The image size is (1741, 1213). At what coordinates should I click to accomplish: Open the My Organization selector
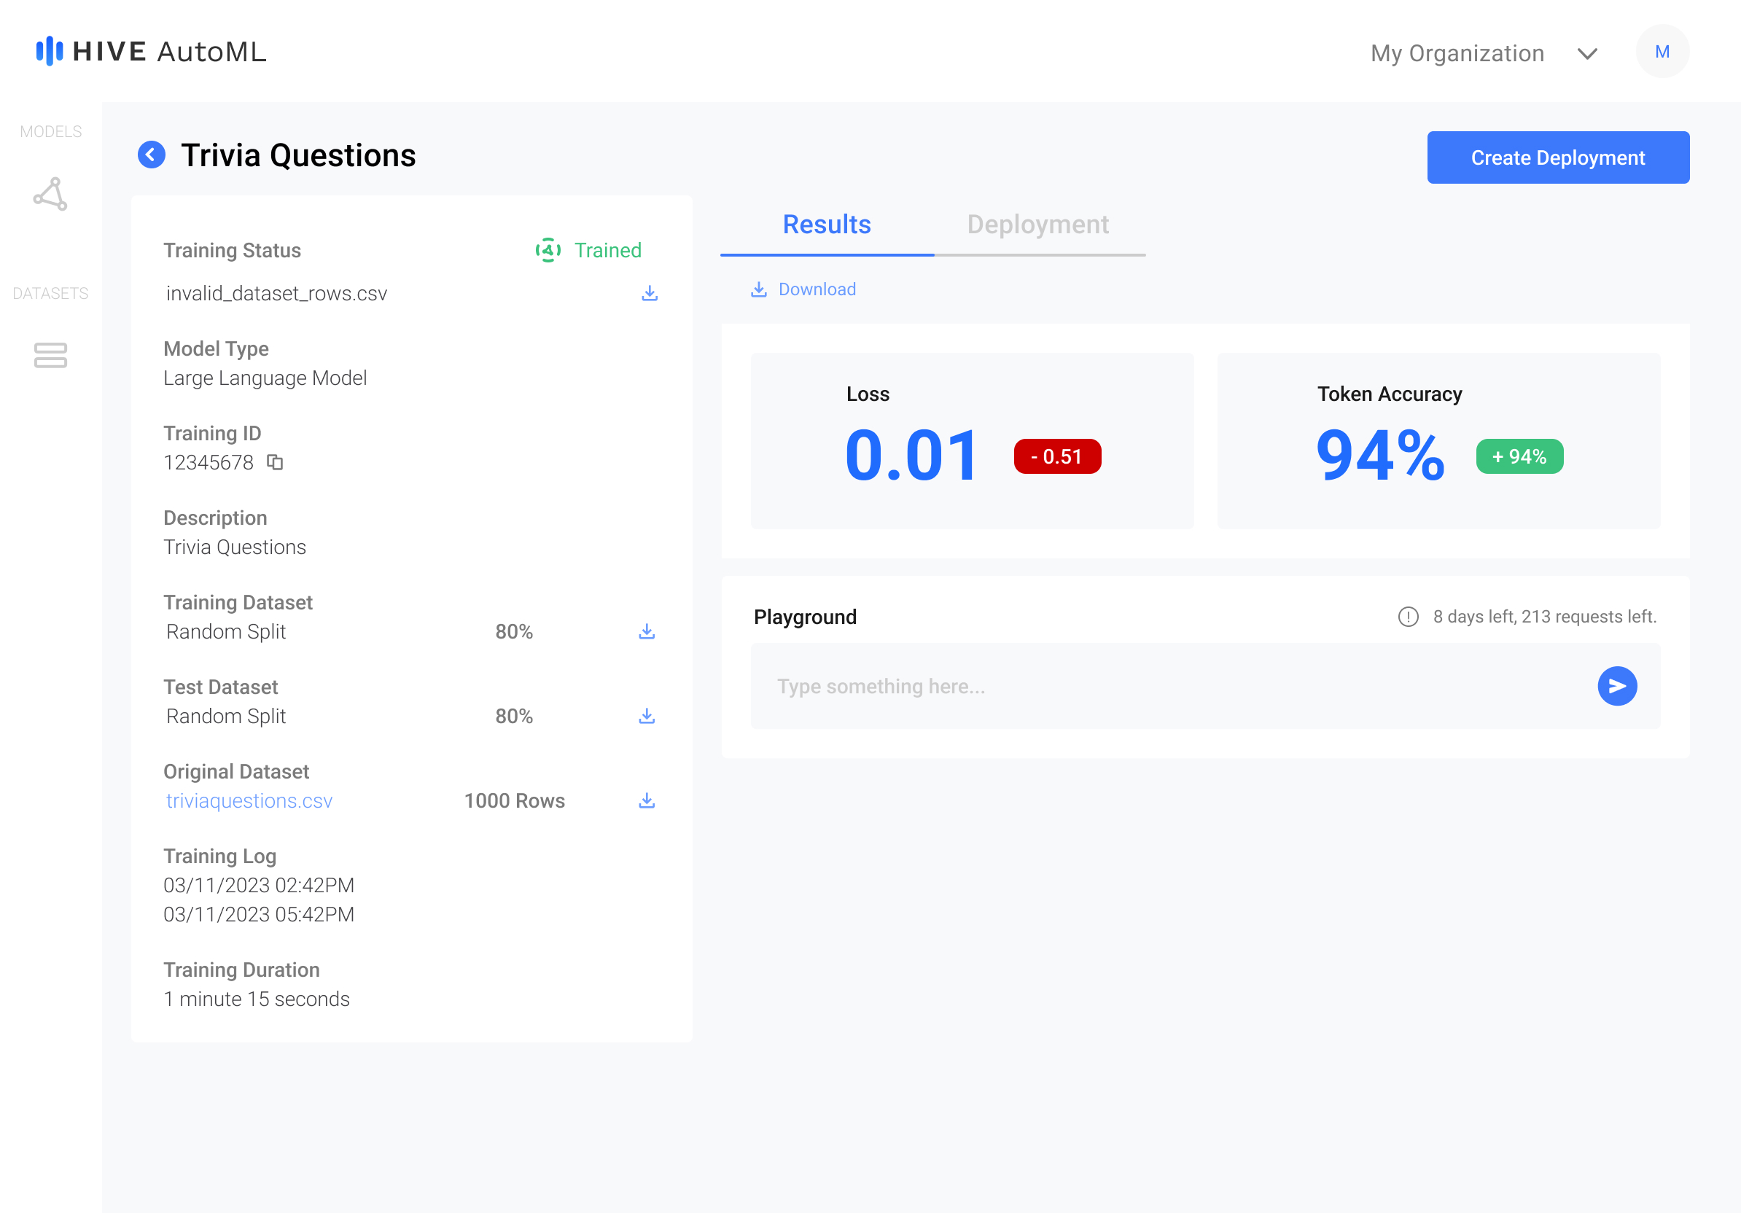click(1457, 54)
